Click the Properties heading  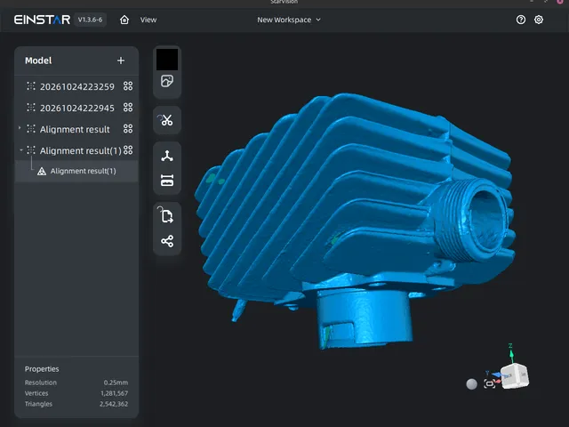pyautogui.click(x=42, y=369)
